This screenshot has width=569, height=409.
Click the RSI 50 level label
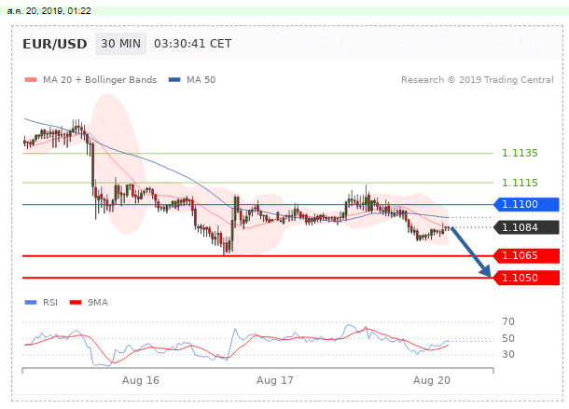click(x=508, y=338)
